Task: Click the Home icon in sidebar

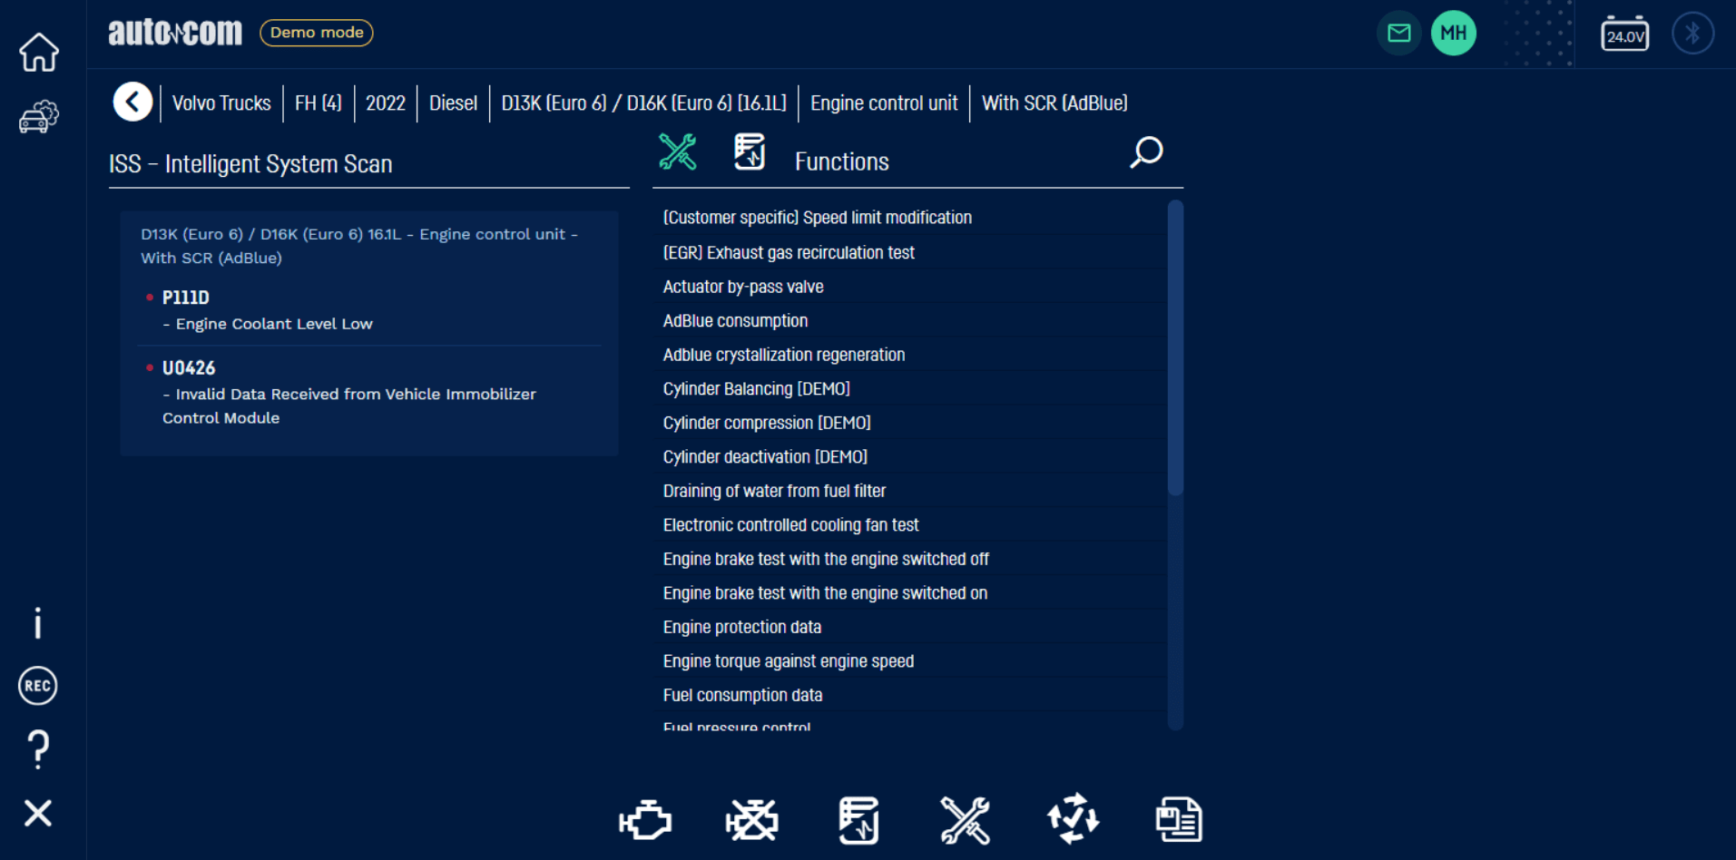Action: 39,53
